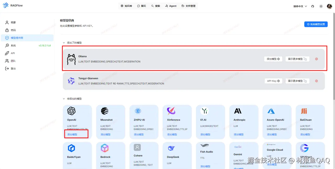This screenshot has width=335, height=169.
Task: Click the v0.16.0 full version label
Action: (45, 46)
